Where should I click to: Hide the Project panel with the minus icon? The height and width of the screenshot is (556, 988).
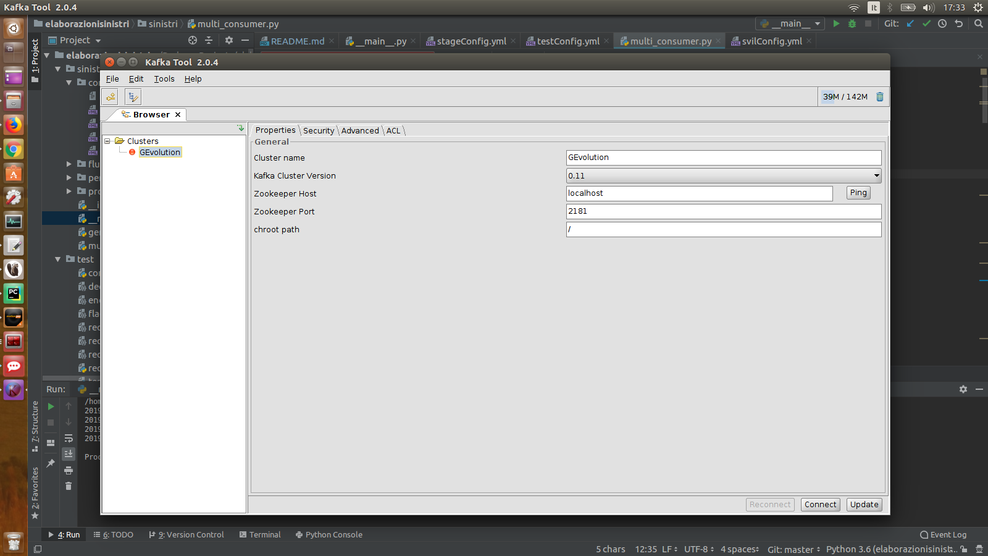245,40
